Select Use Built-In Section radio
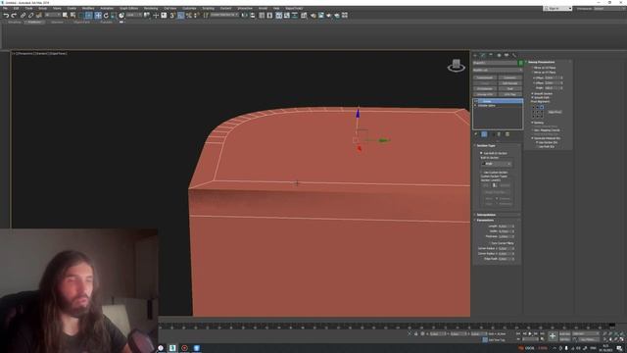Screen dimensions: 627x353 tap(481, 153)
